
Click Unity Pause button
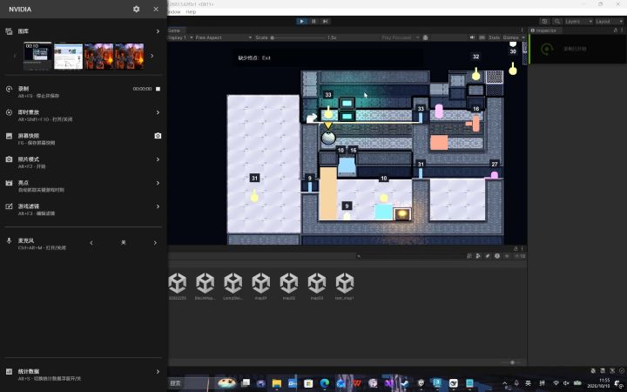coord(313,21)
